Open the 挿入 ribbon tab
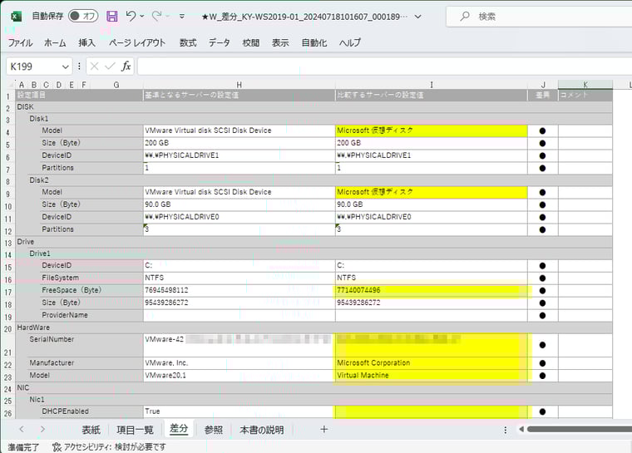The image size is (632, 453). (x=87, y=42)
